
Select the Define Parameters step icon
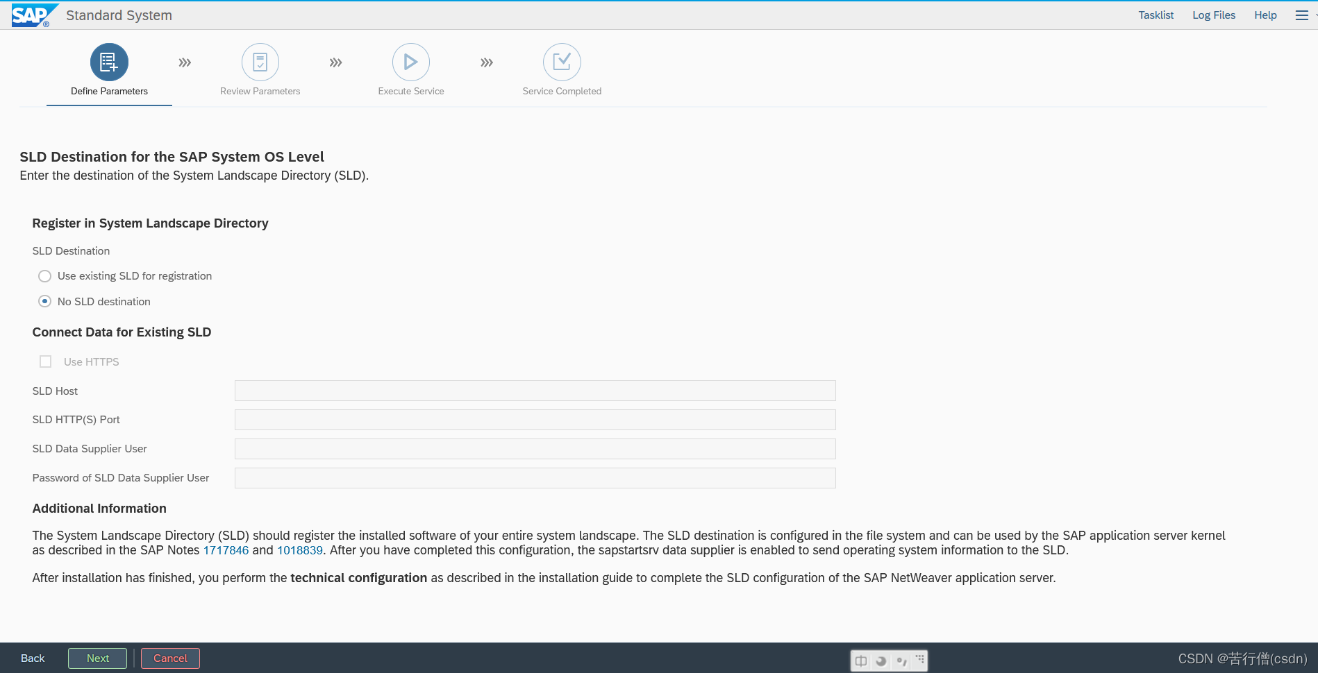point(109,62)
